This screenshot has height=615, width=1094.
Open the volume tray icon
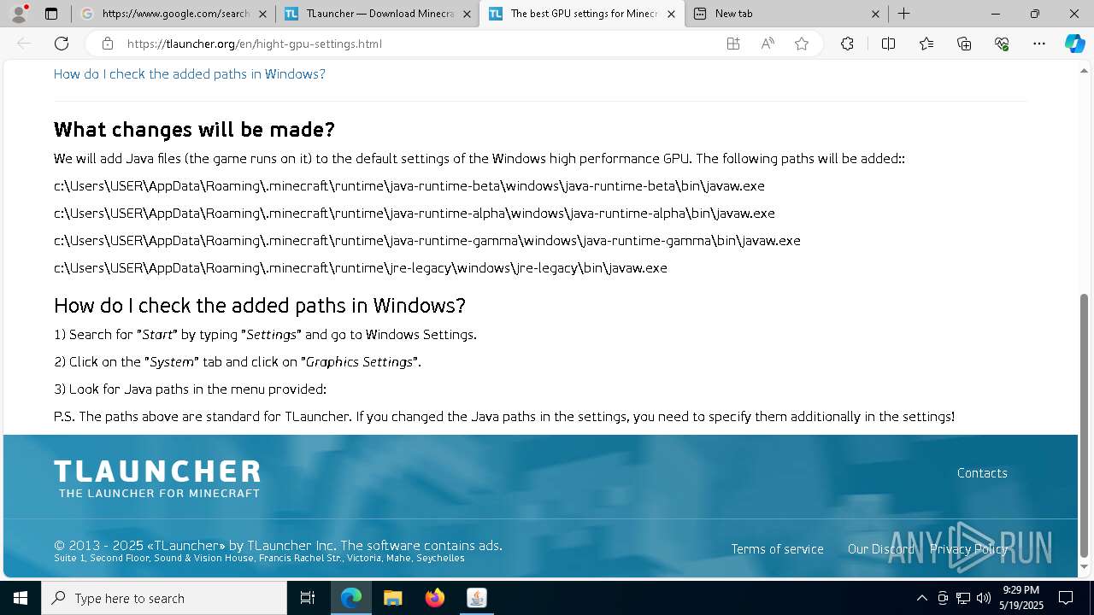coord(984,598)
